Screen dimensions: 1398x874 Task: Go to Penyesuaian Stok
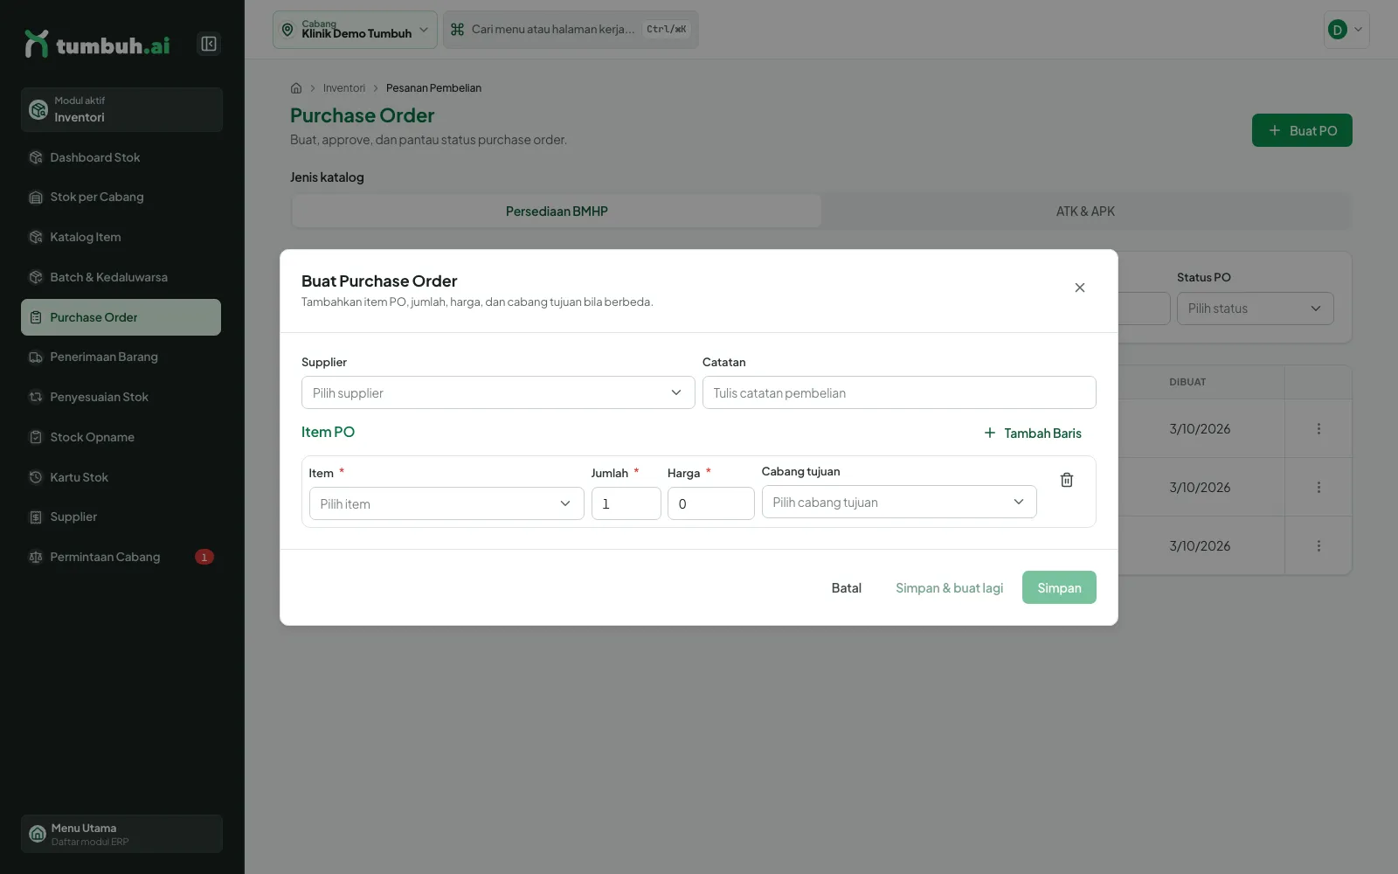tap(121, 397)
